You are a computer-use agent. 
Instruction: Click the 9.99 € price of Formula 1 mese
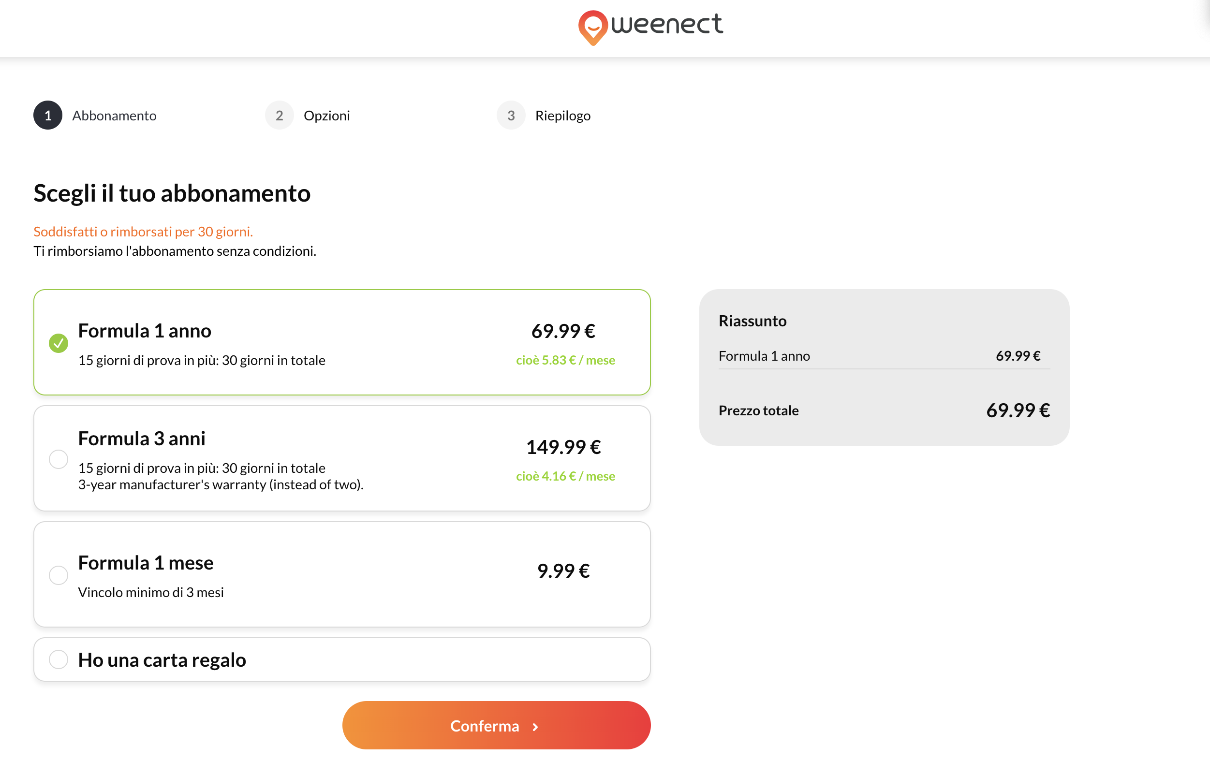pyautogui.click(x=563, y=571)
